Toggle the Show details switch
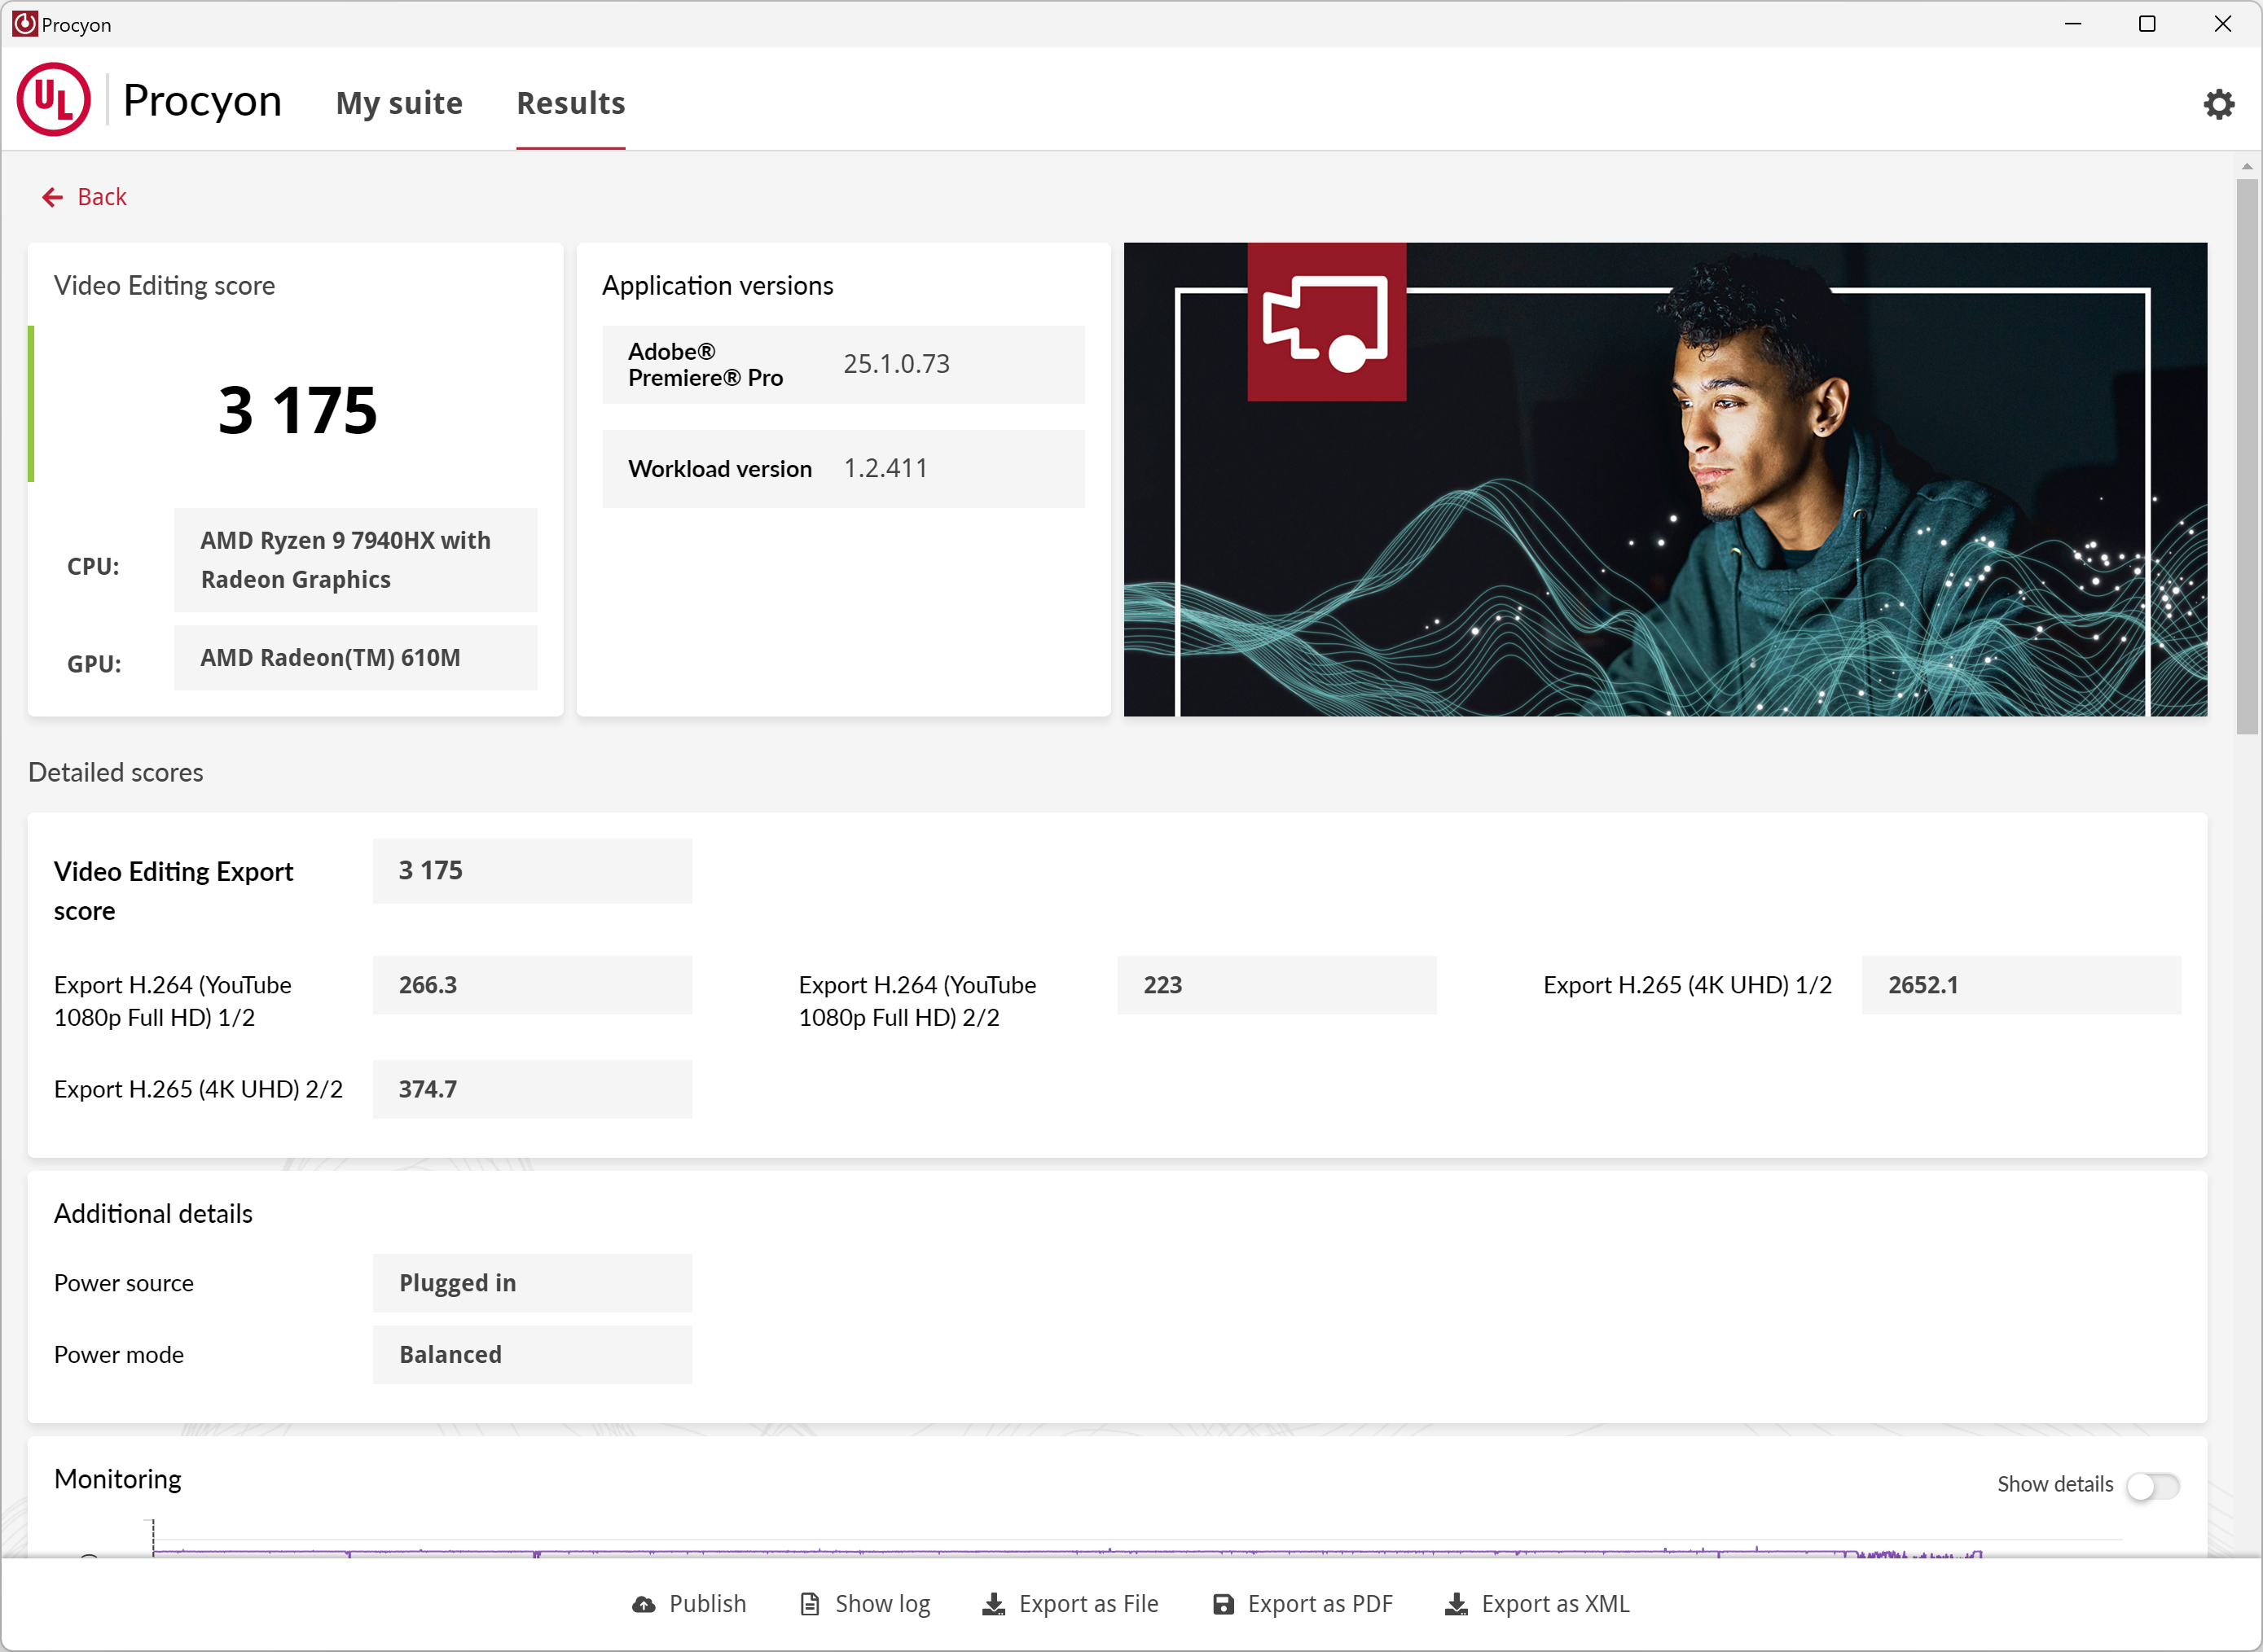The height and width of the screenshot is (1652, 2263). coord(2152,1486)
